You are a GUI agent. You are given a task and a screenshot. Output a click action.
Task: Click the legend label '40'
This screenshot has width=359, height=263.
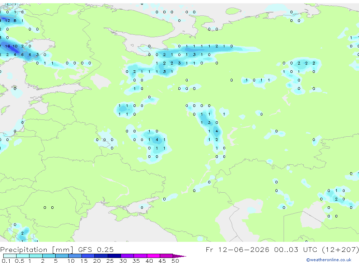click(x=149, y=261)
